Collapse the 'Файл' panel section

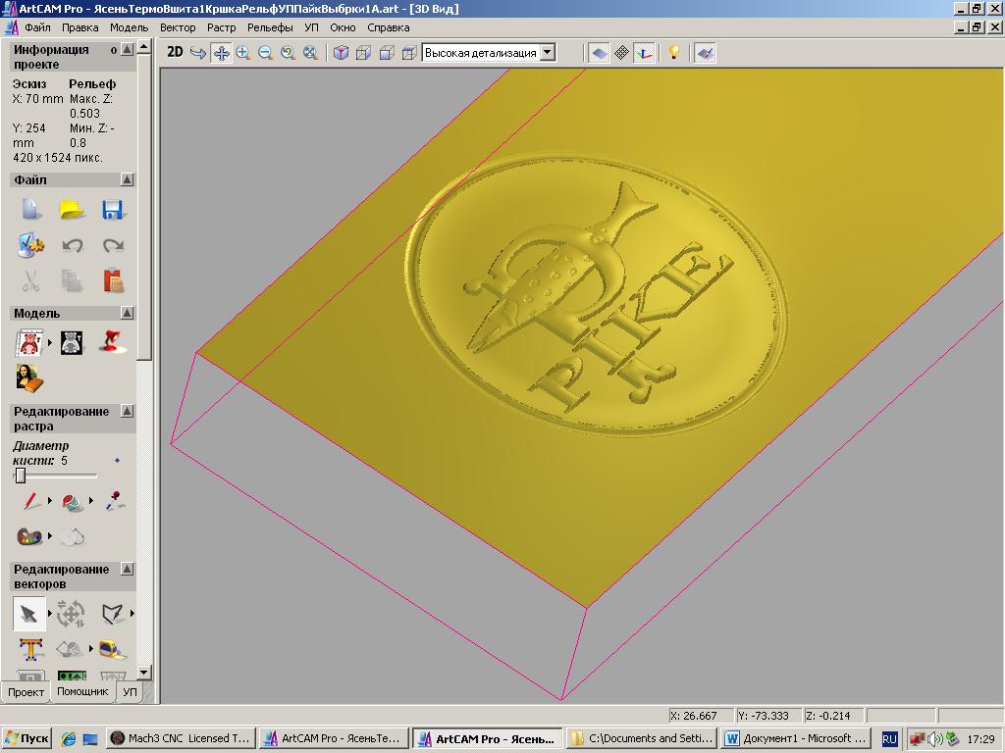127,179
